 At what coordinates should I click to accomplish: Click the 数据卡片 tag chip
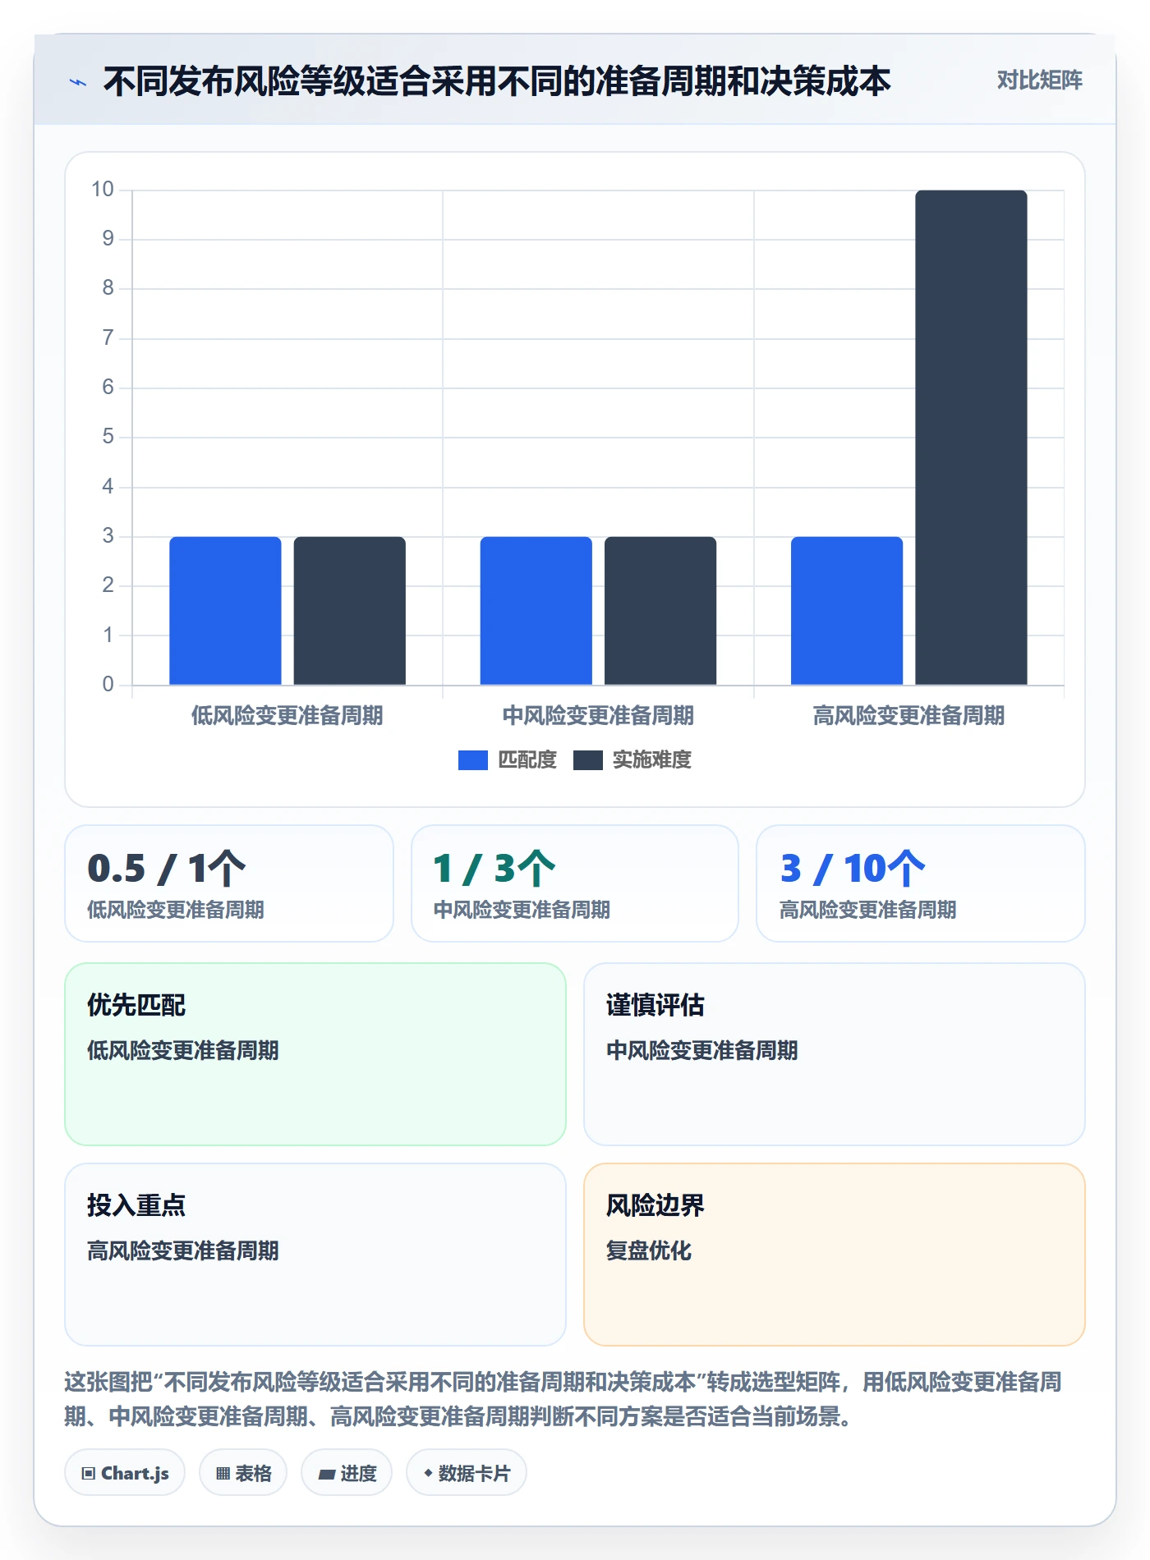[467, 1473]
